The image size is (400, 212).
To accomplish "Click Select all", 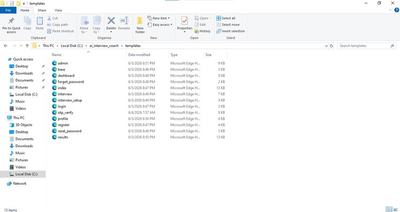I will point(226,18).
